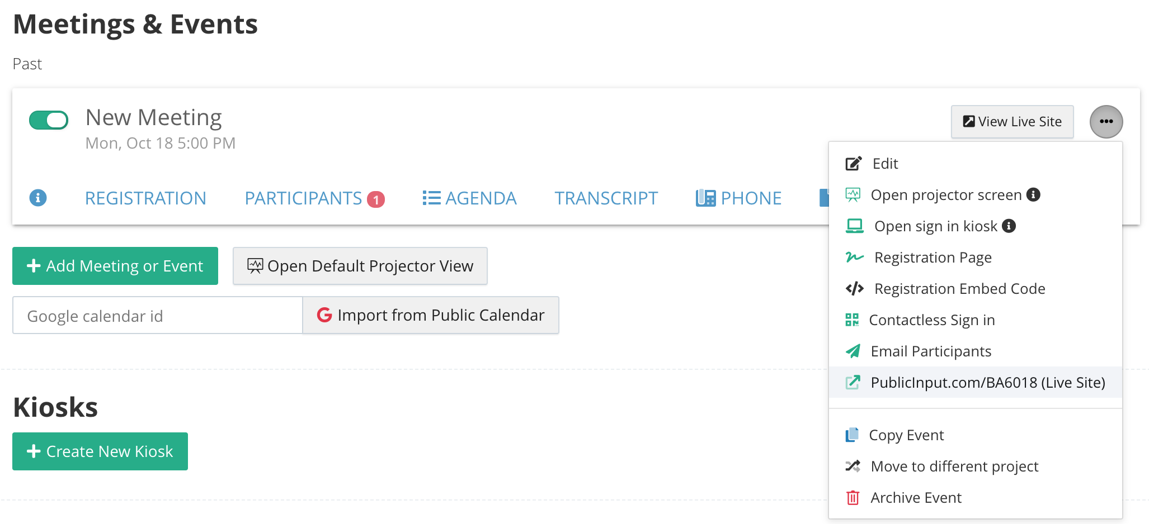
Task: Click the sign in kiosk laptop icon
Action: pyautogui.click(x=854, y=226)
